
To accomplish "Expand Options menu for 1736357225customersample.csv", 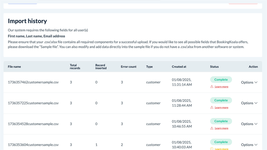I will pos(249,103).
